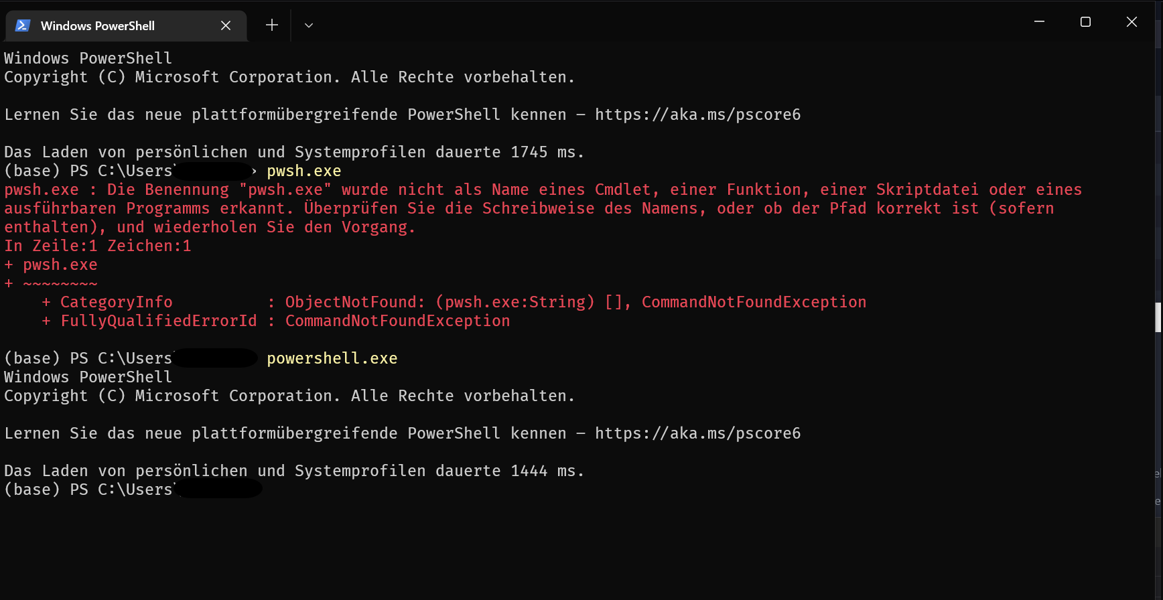Click the profile load duration message

coord(293,152)
